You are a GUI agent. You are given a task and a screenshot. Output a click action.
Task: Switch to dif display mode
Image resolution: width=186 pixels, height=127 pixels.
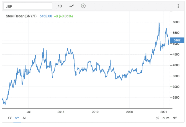[x=175, y=118]
